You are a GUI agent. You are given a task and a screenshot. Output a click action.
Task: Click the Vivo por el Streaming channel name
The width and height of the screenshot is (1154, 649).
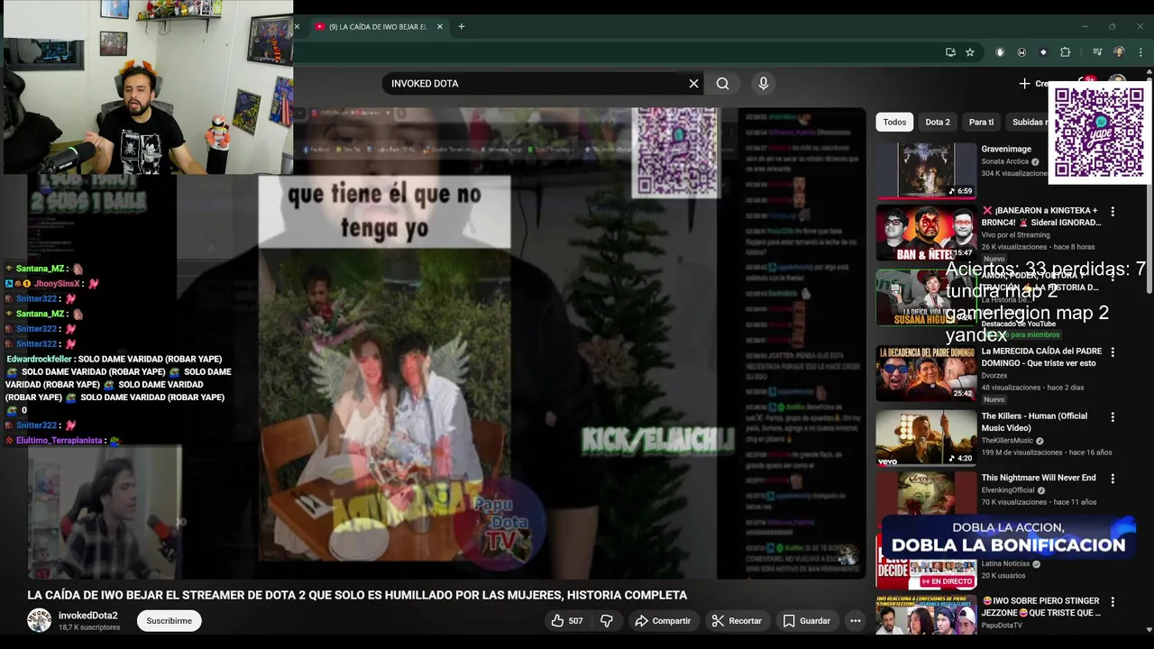[1015, 235]
